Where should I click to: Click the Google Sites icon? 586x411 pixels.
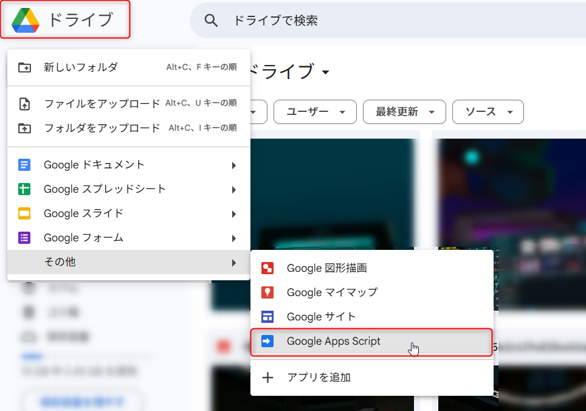point(267,317)
